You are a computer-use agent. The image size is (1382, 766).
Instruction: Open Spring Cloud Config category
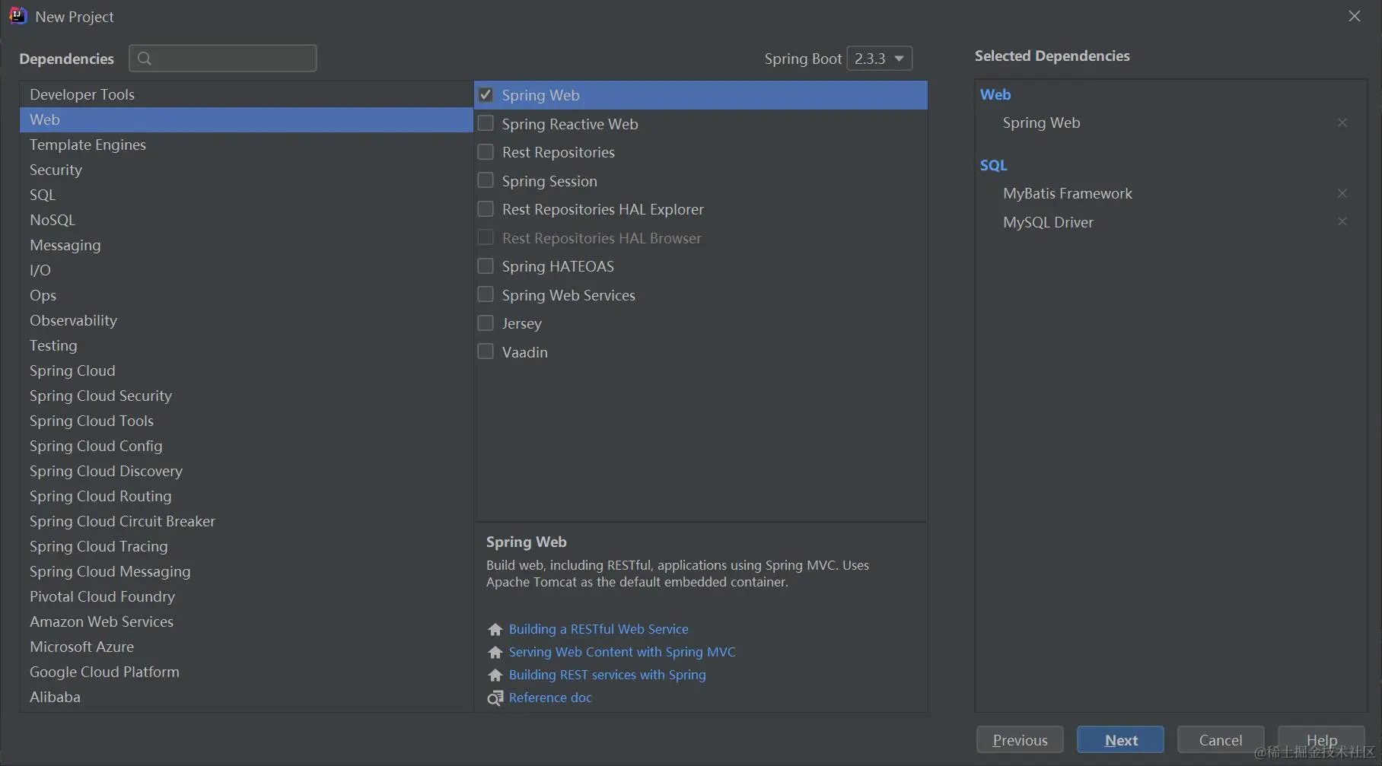click(x=246, y=446)
